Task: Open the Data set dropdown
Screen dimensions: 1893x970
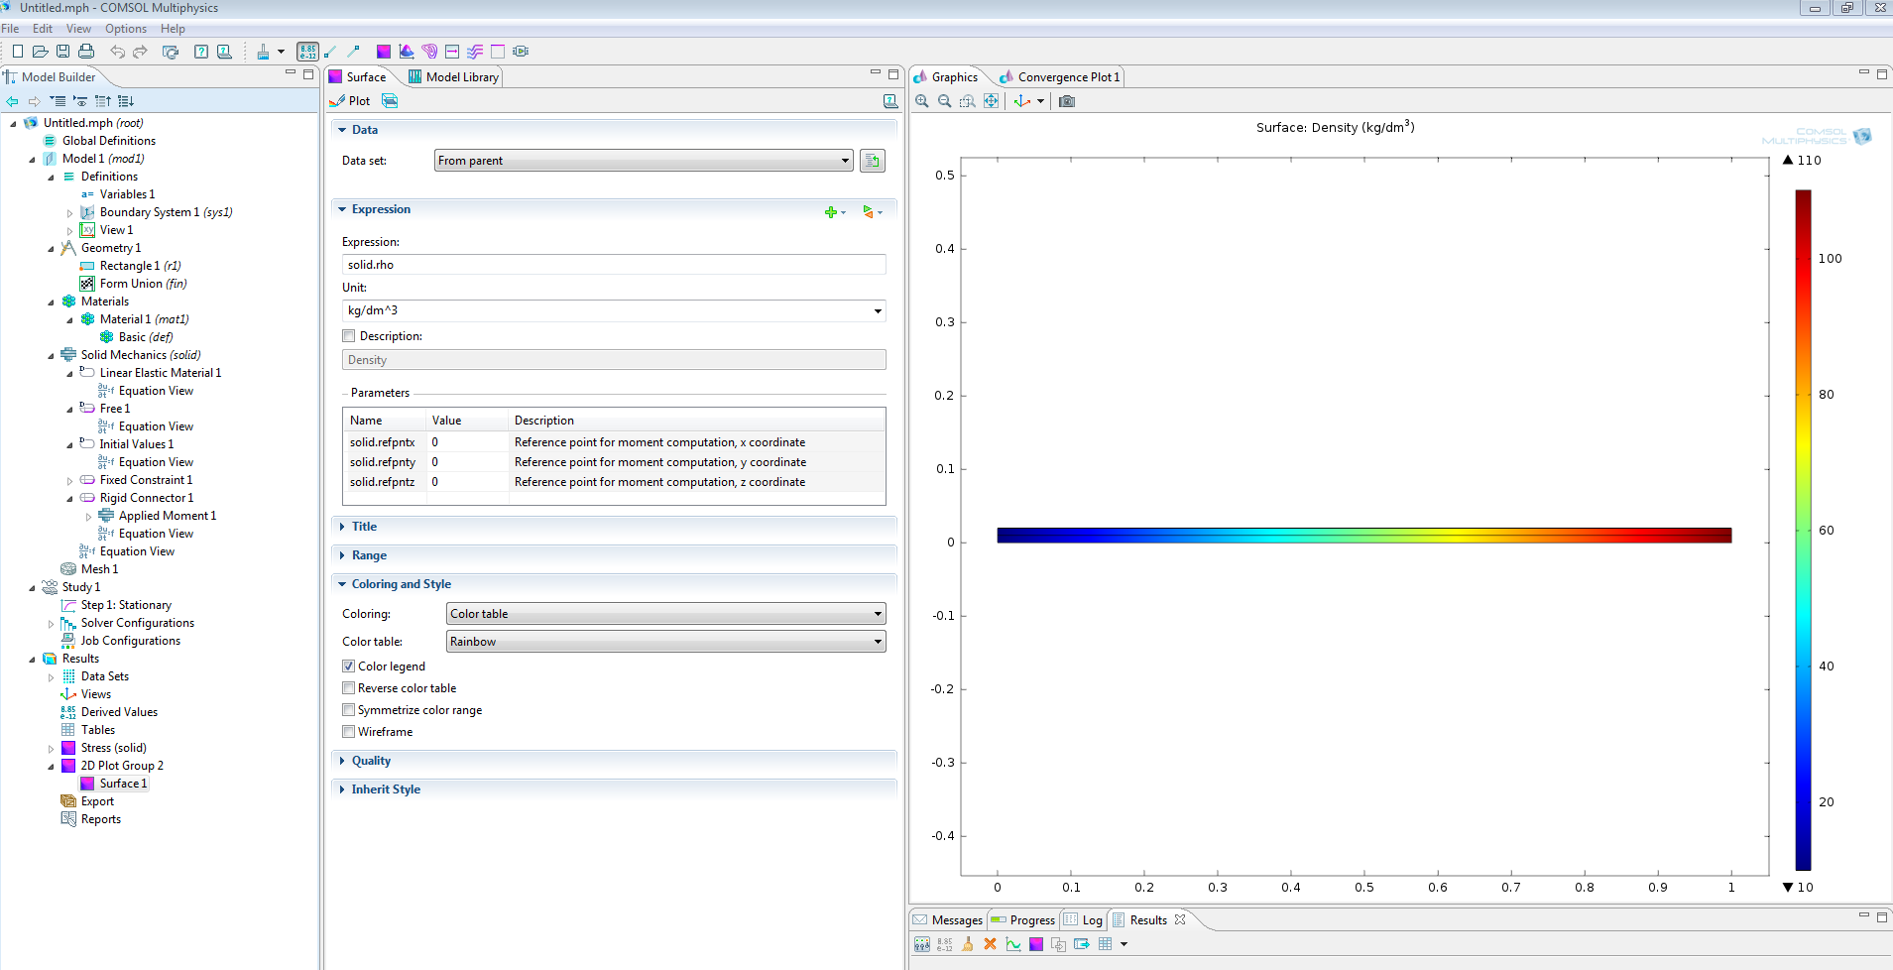Action: (644, 161)
